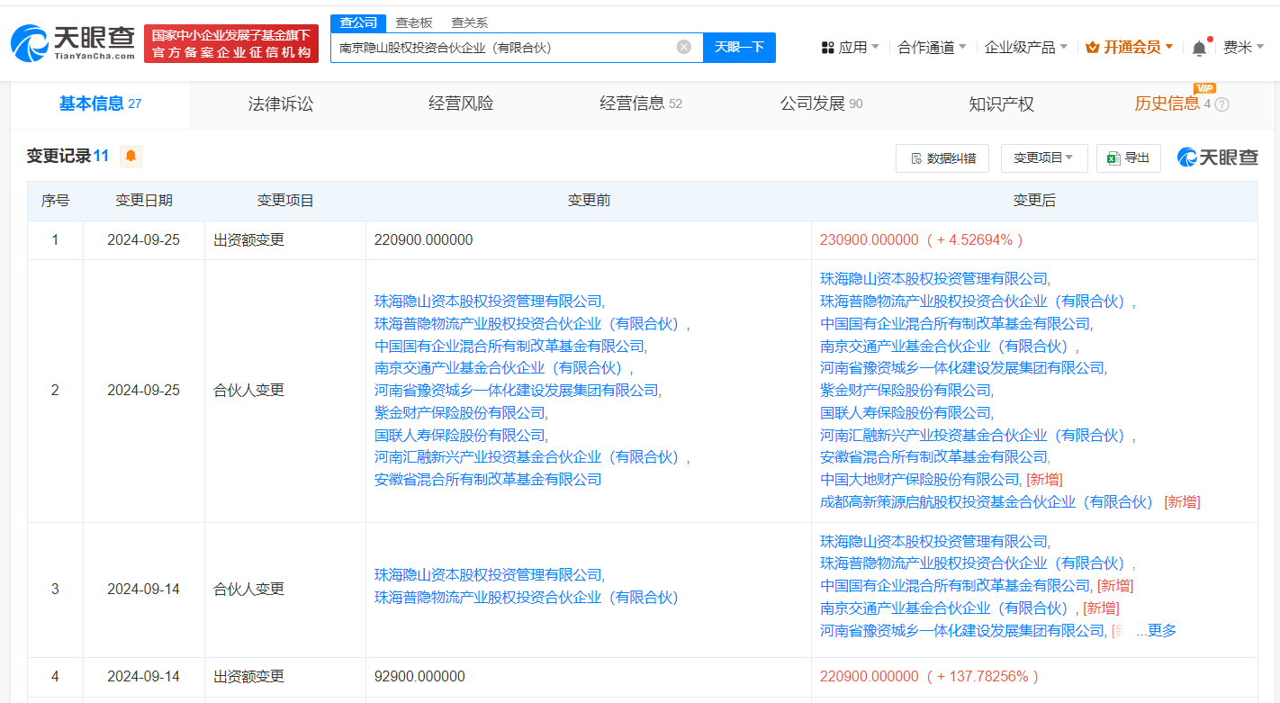Open the 经营风险 tab
This screenshot has height=703, width=1280.
pyautogui.click(x=461, y=104)
